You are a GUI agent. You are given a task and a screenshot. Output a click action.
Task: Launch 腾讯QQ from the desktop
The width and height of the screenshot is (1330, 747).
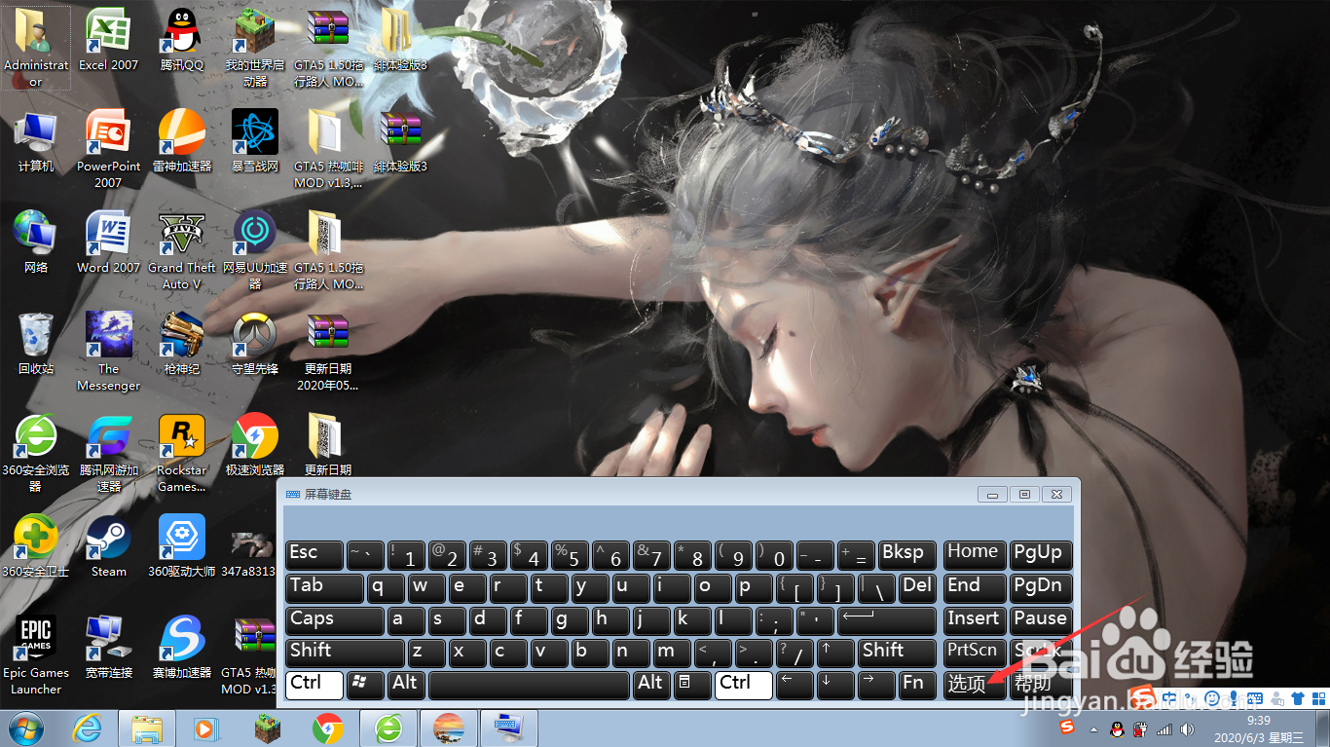tap(182, 39)
